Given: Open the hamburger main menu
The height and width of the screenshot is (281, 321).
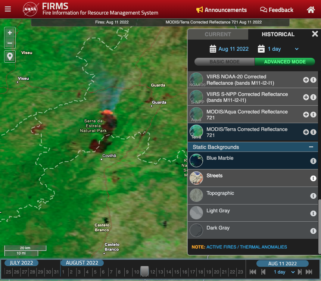Looking at the screenshot, I should [8, 9].
